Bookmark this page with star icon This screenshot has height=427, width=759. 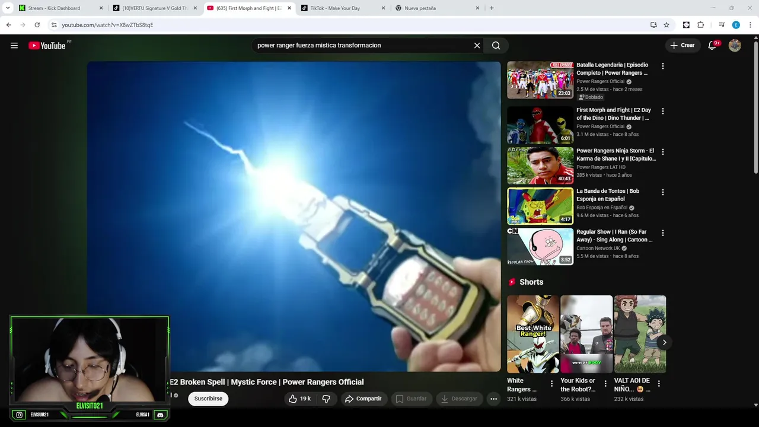tap(666, 25)
